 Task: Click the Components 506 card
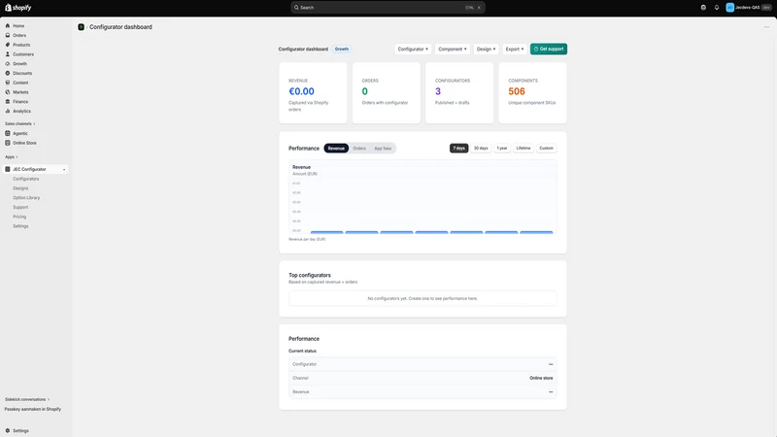(x=532, y=92)
